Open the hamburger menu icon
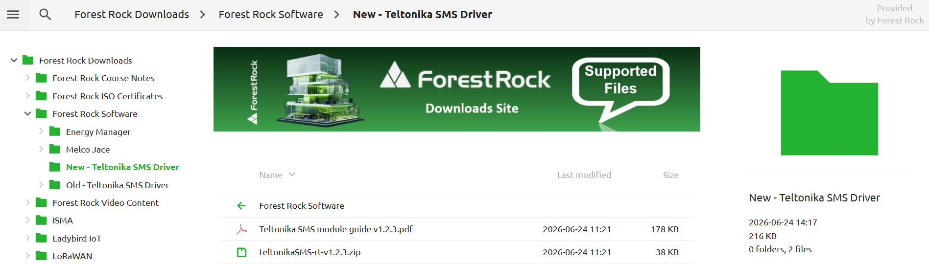This screenshot has width=929, height=264. tap(13, 15)
